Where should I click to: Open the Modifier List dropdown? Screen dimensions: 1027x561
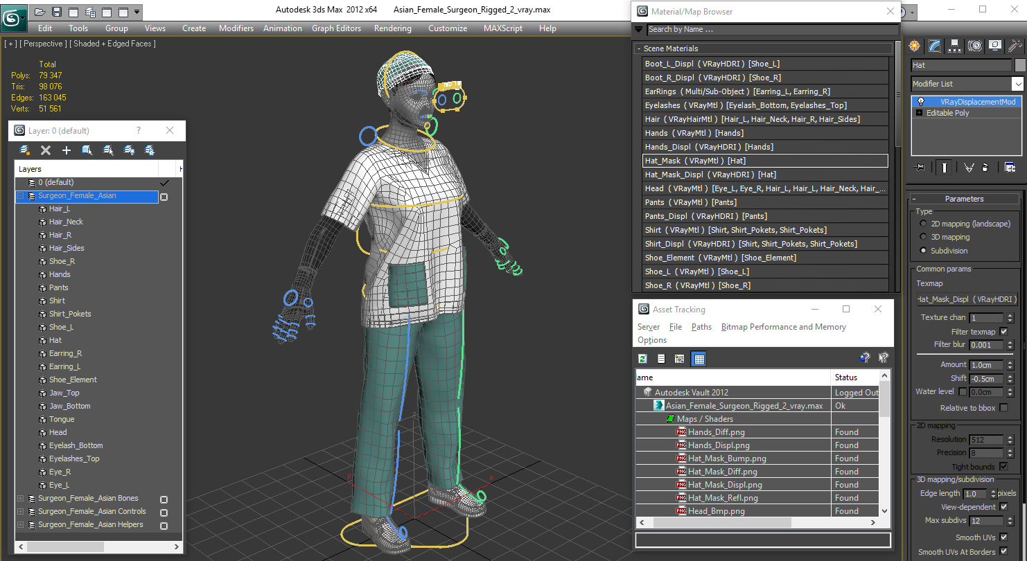1017,84
